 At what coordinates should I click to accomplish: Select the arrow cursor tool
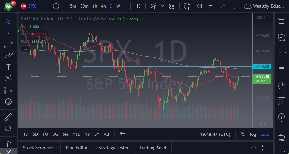pyautogui.click(x=8, y=21)
